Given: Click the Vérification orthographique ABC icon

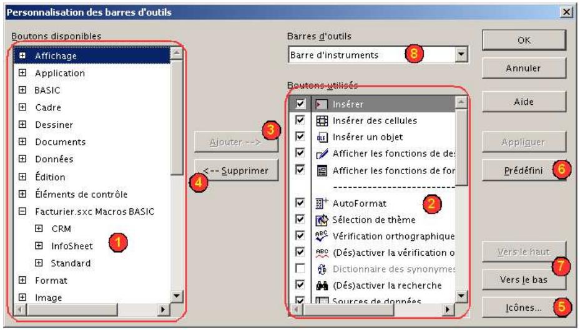Looking at the screenshot, I should [x=322, y=236].
